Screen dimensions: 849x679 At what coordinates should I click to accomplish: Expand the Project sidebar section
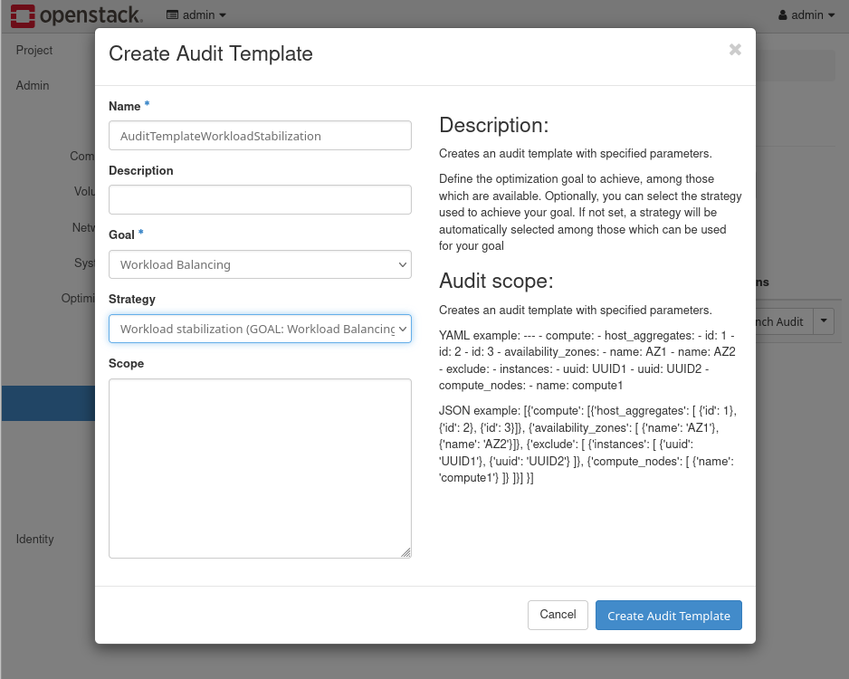pyautogui.click(x=34, y=51)
